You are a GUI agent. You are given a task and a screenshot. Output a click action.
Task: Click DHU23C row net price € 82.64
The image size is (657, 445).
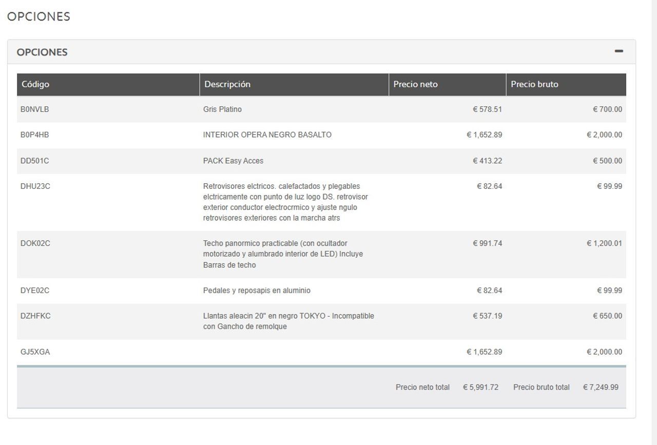489,186
